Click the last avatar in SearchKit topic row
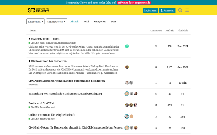The width and height of the screenshot is (217, 135). click(136, 94)
